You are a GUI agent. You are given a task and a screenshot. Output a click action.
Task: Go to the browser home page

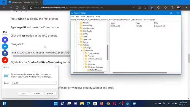tap(24, 7)
